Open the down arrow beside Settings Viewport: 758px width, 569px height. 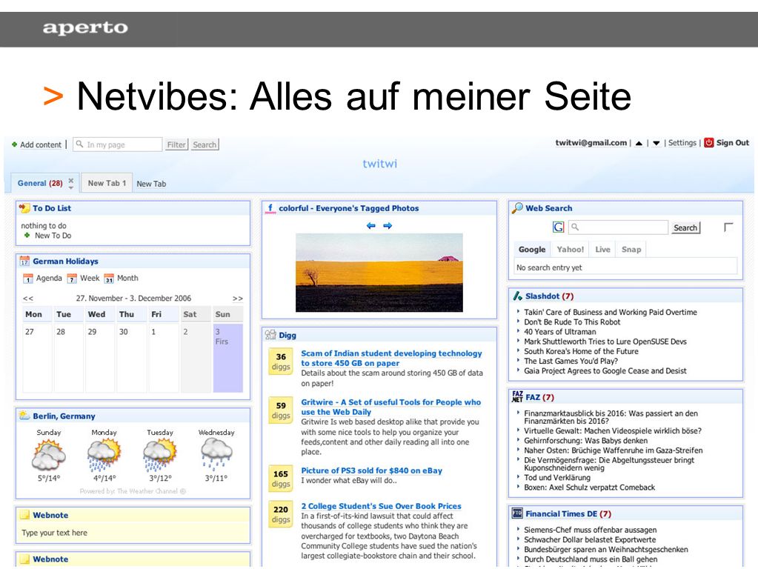point(656,143)
